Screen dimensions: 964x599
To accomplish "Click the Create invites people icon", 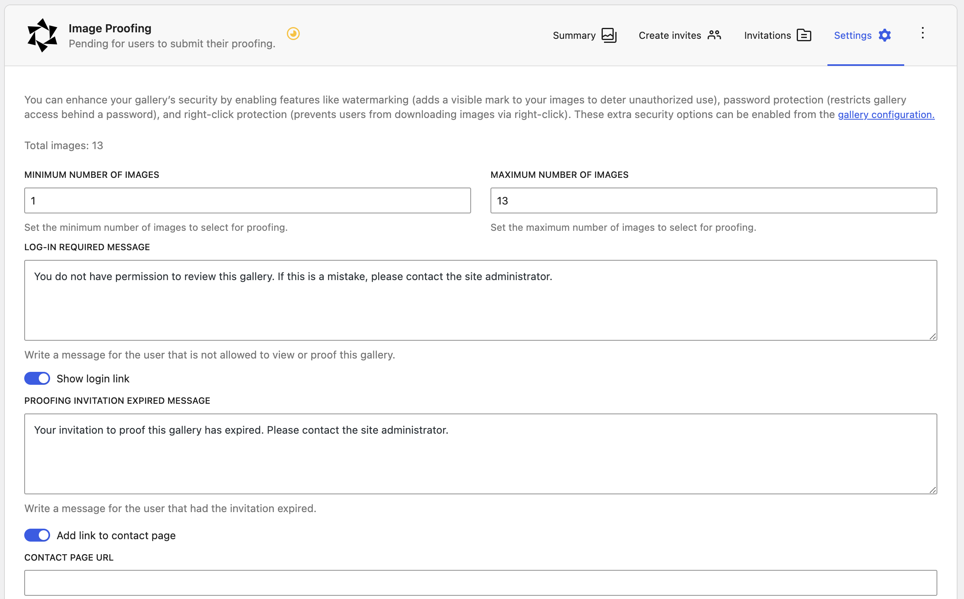I will (x=714, y=35).
